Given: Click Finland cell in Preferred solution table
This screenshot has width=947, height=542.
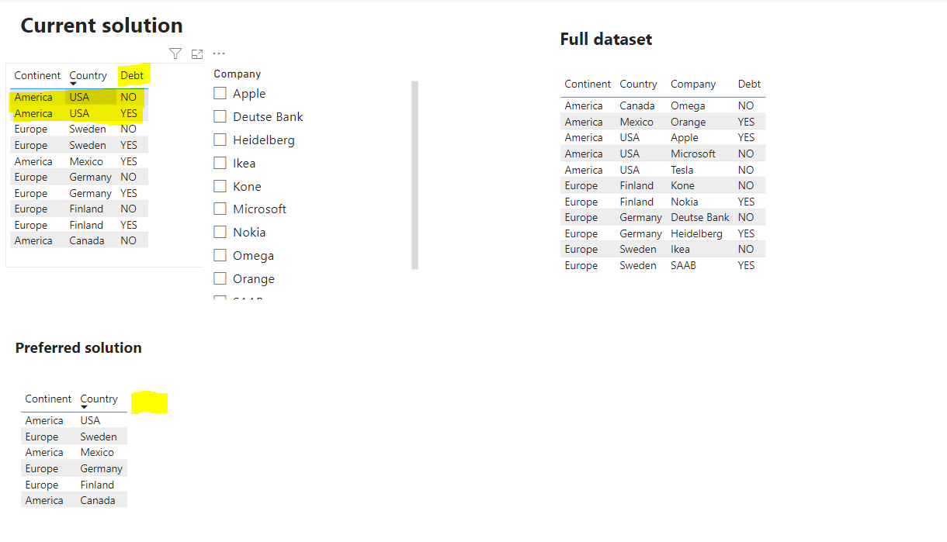Looking at the screenshot, I should coord(97,485).
